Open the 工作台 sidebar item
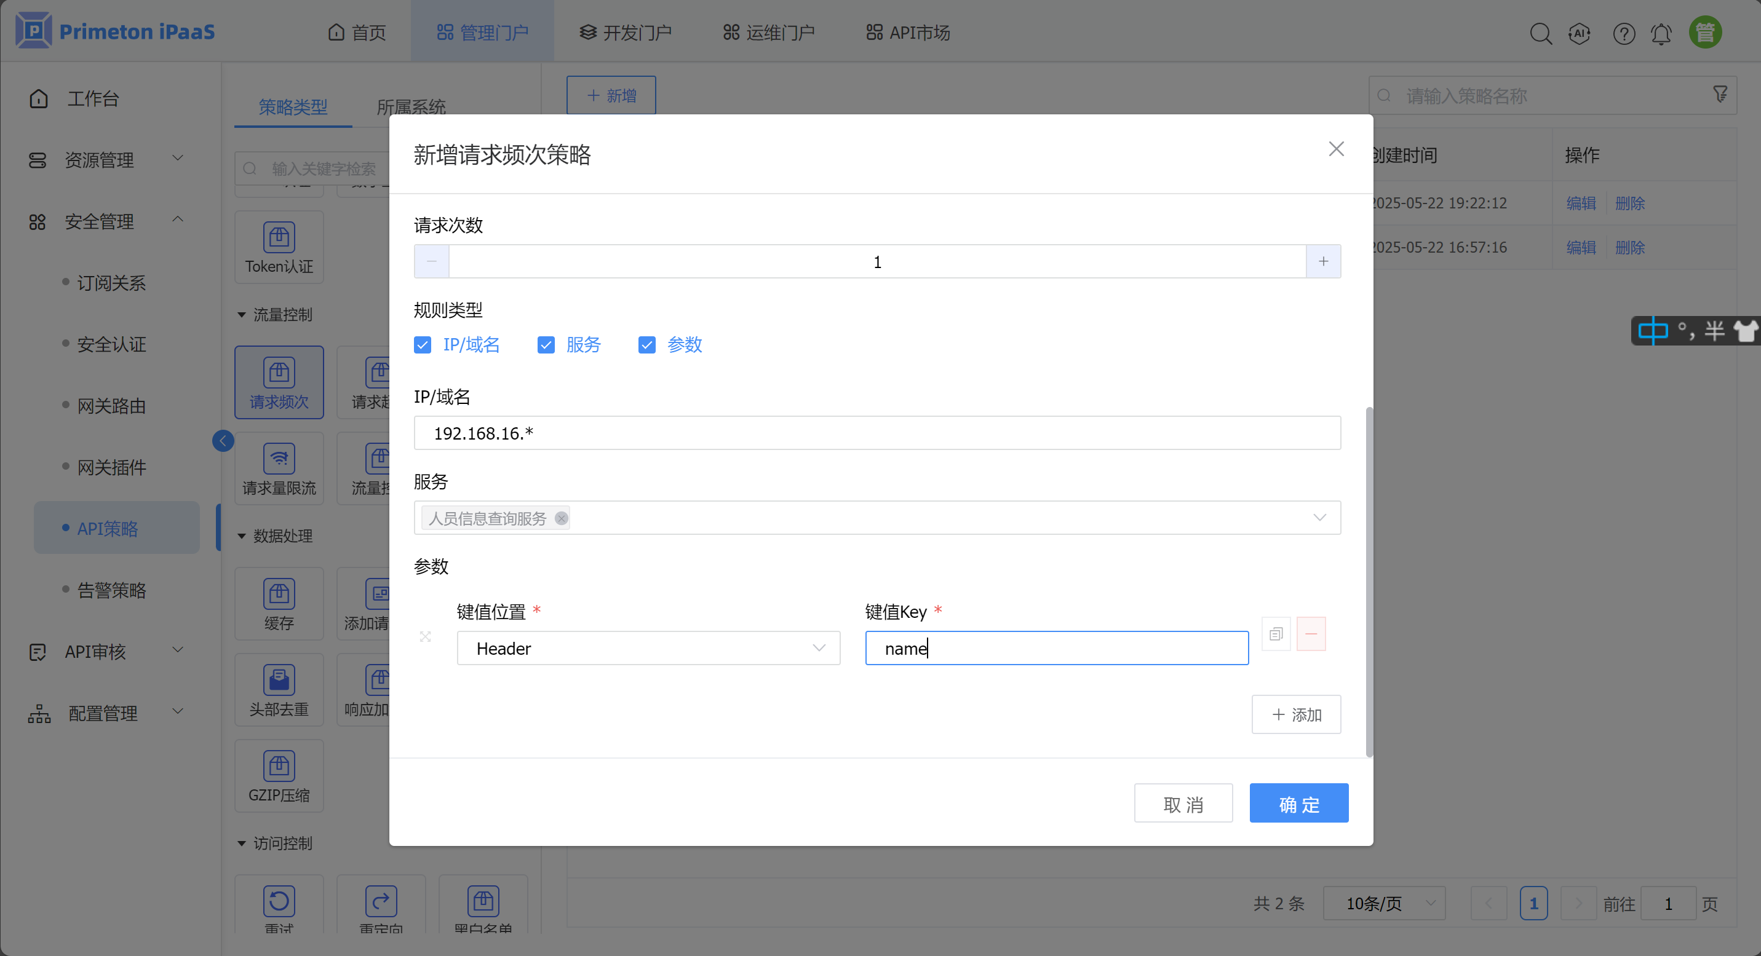The width and height of the screenshot is (1761, 956). click(93, 98)
